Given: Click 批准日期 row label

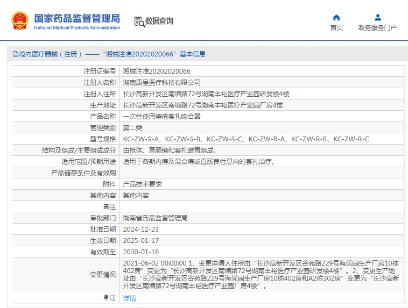Looking at the screenshot, I should [103, 230].
